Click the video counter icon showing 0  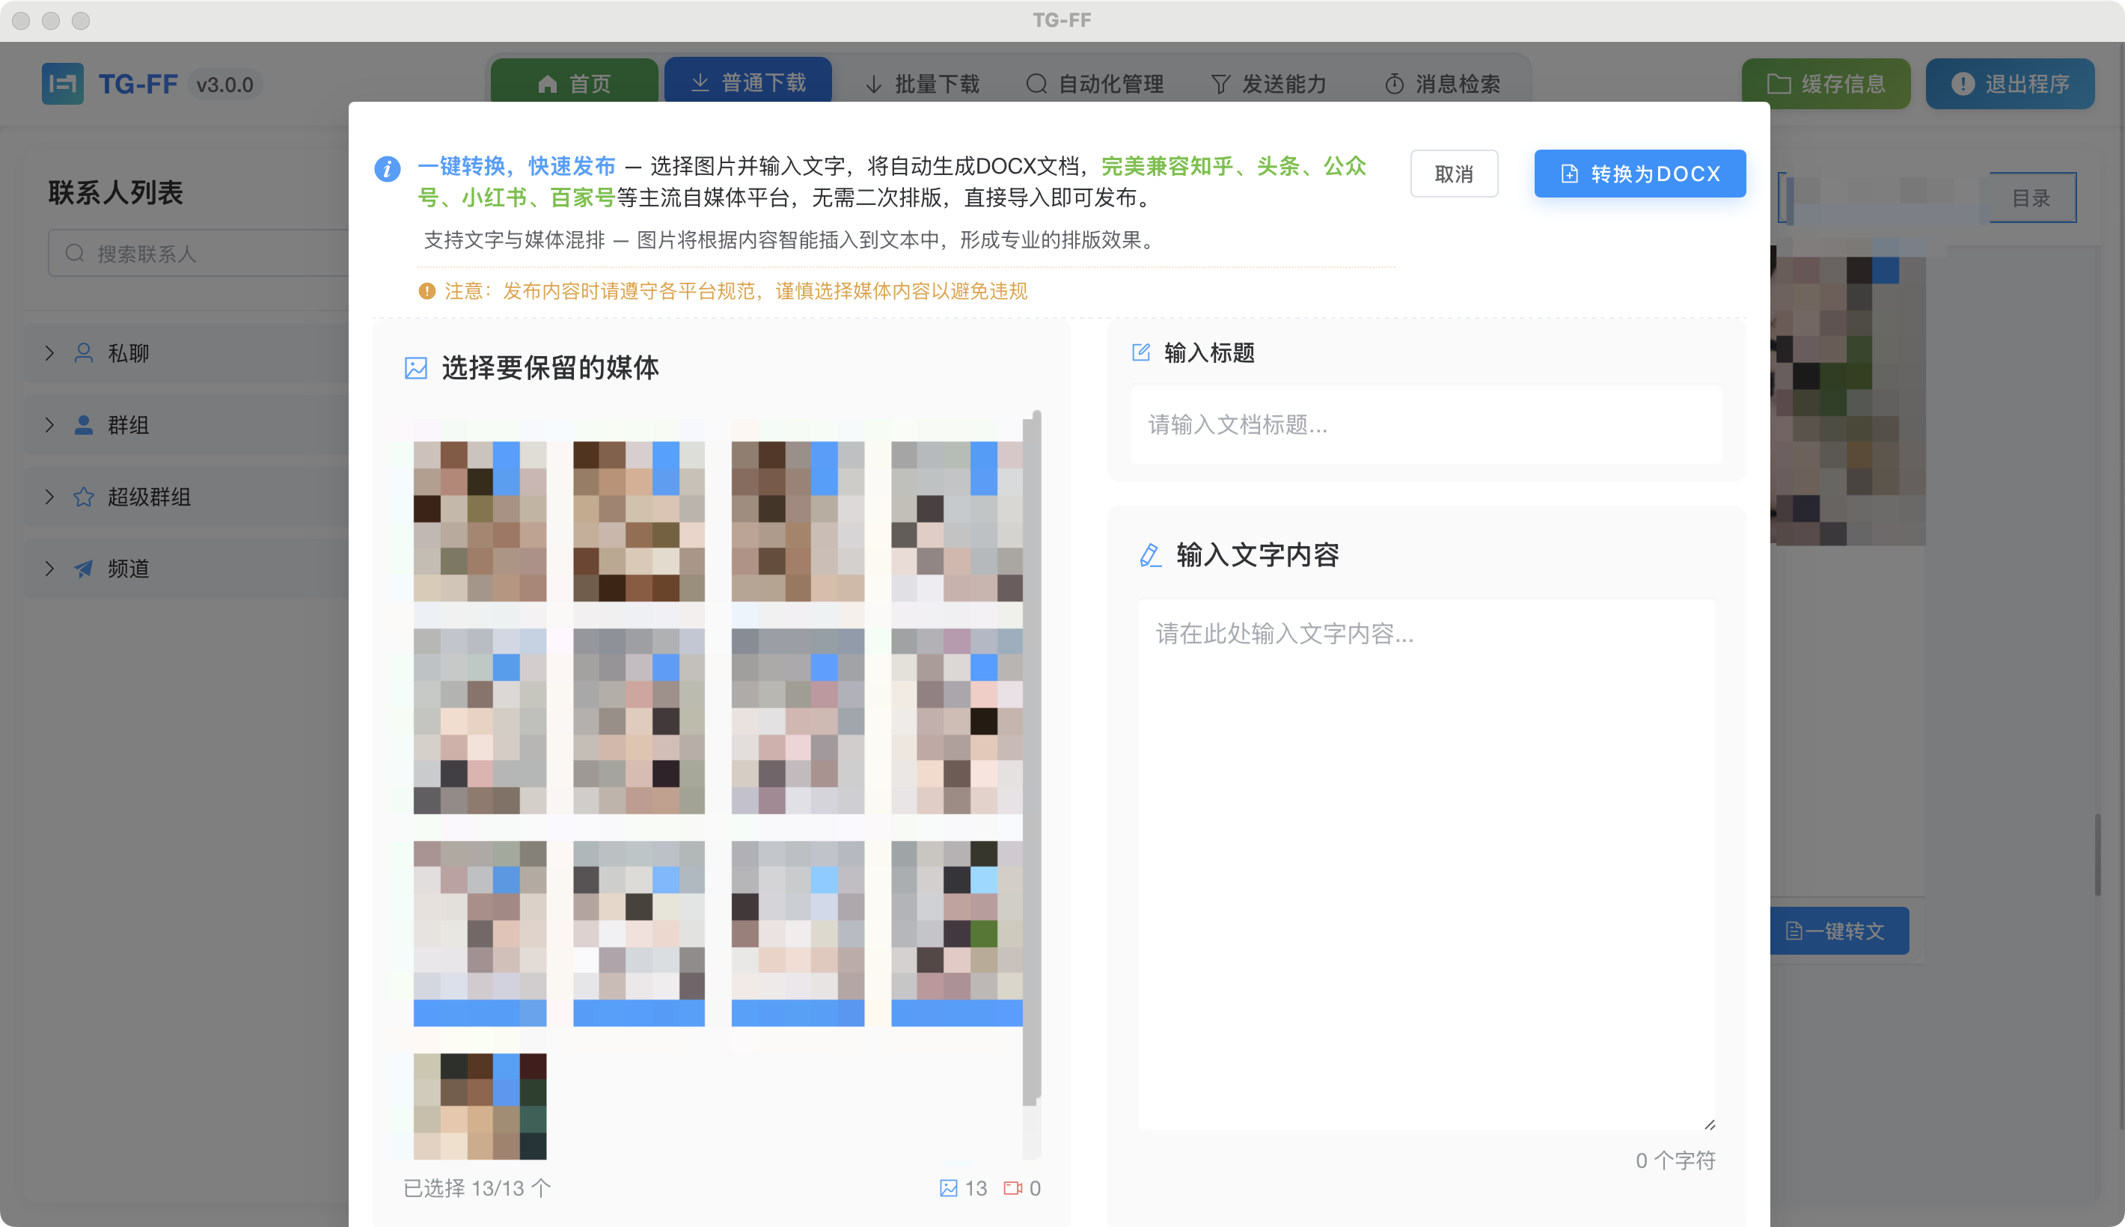pos(1014,1188)
